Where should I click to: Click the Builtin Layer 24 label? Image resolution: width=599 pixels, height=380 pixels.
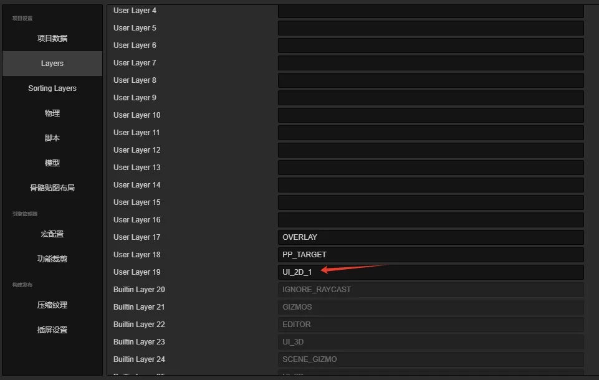(x=139, y=359)
